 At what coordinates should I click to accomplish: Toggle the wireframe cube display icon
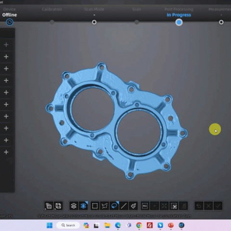(58, 205)
